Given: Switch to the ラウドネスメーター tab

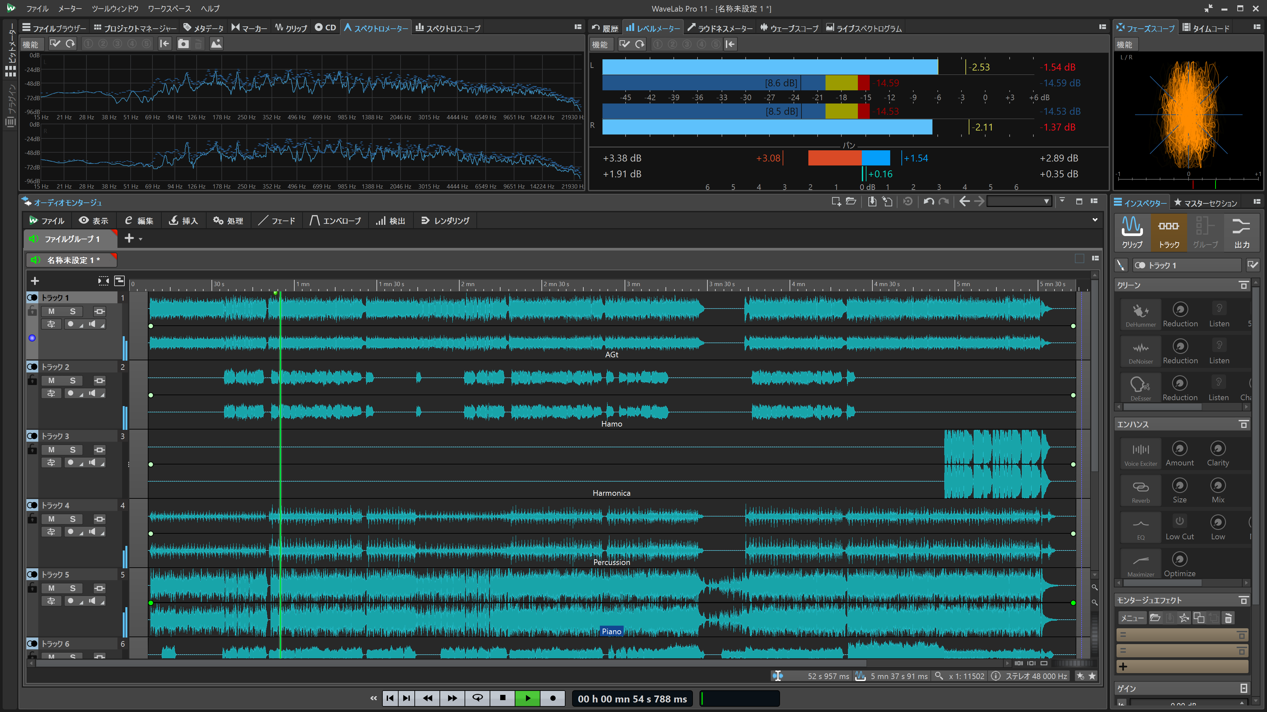Looking at the screenshot, I should pos(720,28).
